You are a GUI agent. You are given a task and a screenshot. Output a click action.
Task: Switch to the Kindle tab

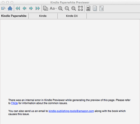pos(43,16)
